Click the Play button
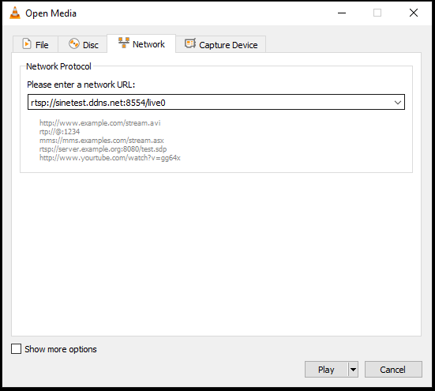Screen dimensions: 435x391 point(326,370)
